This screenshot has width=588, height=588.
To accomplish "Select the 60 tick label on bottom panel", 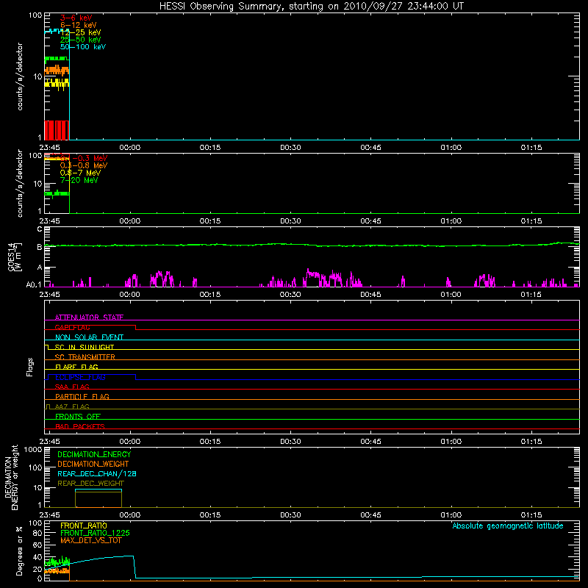I will [x=37, y=545].
